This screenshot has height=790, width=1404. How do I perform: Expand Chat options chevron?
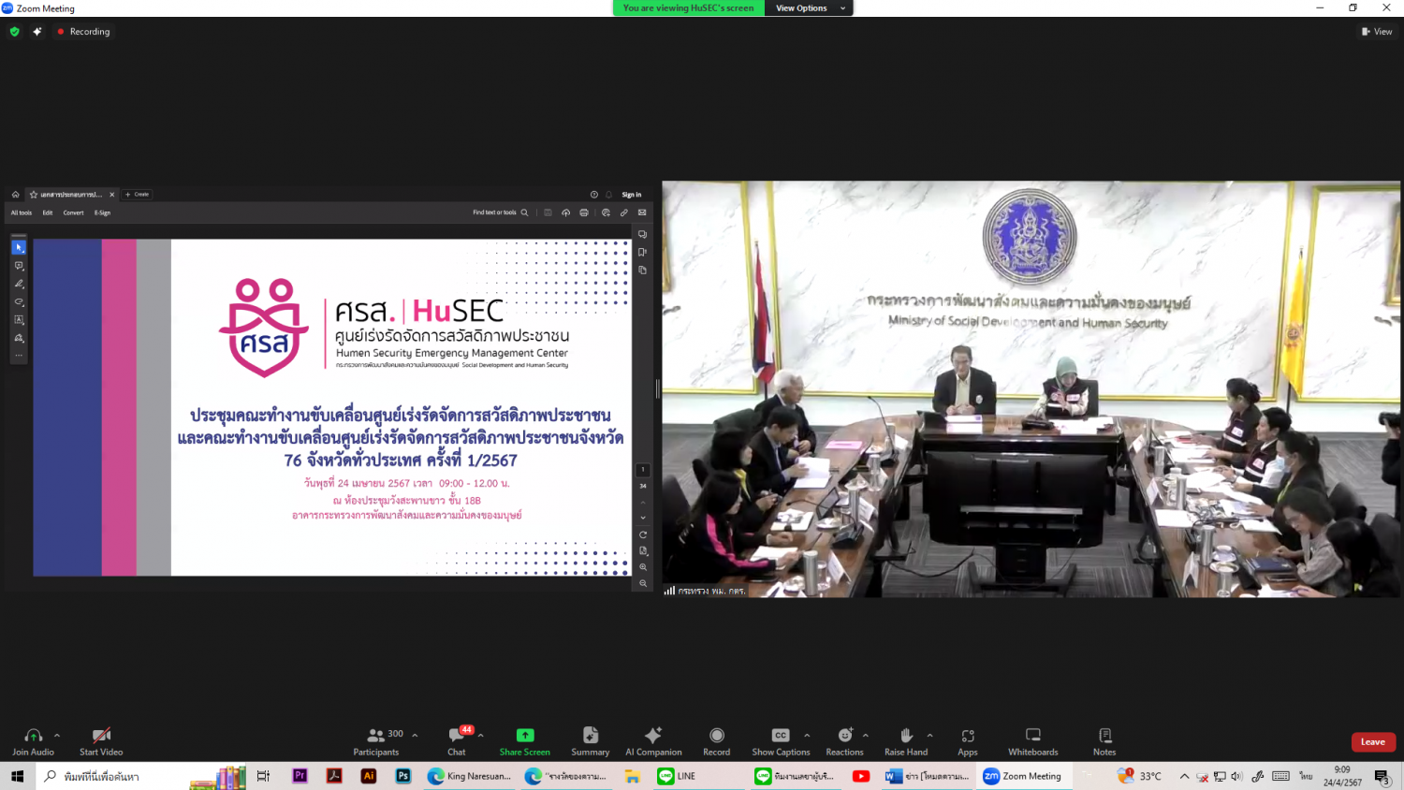click(x=480, y=736)
